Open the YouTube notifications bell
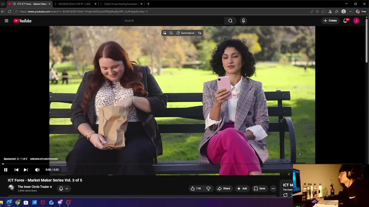The width and height of the screenshot is (369, 207). tap(345, 21)
